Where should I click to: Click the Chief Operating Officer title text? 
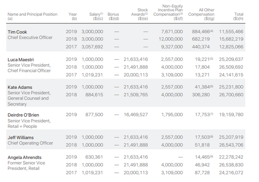[30, 143]
